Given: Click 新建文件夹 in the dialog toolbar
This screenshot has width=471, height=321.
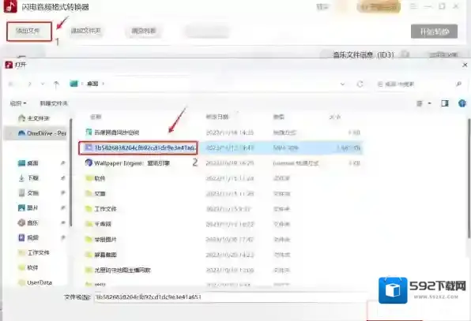Looking at the screenshot, I should pyautogui.click(x=54, y=103).
